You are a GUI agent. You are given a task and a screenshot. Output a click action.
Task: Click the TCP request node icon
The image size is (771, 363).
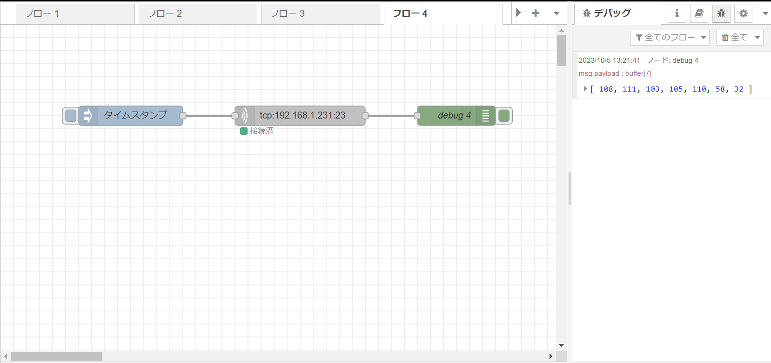(x=244, y=116)
